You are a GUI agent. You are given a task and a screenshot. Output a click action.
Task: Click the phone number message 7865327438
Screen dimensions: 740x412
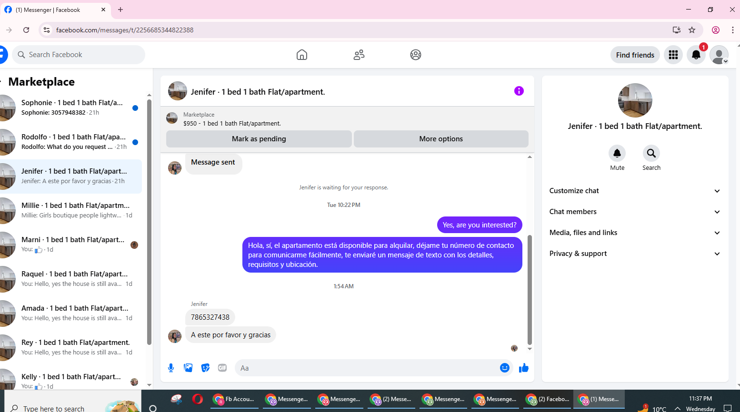click(x=210, y=317)
